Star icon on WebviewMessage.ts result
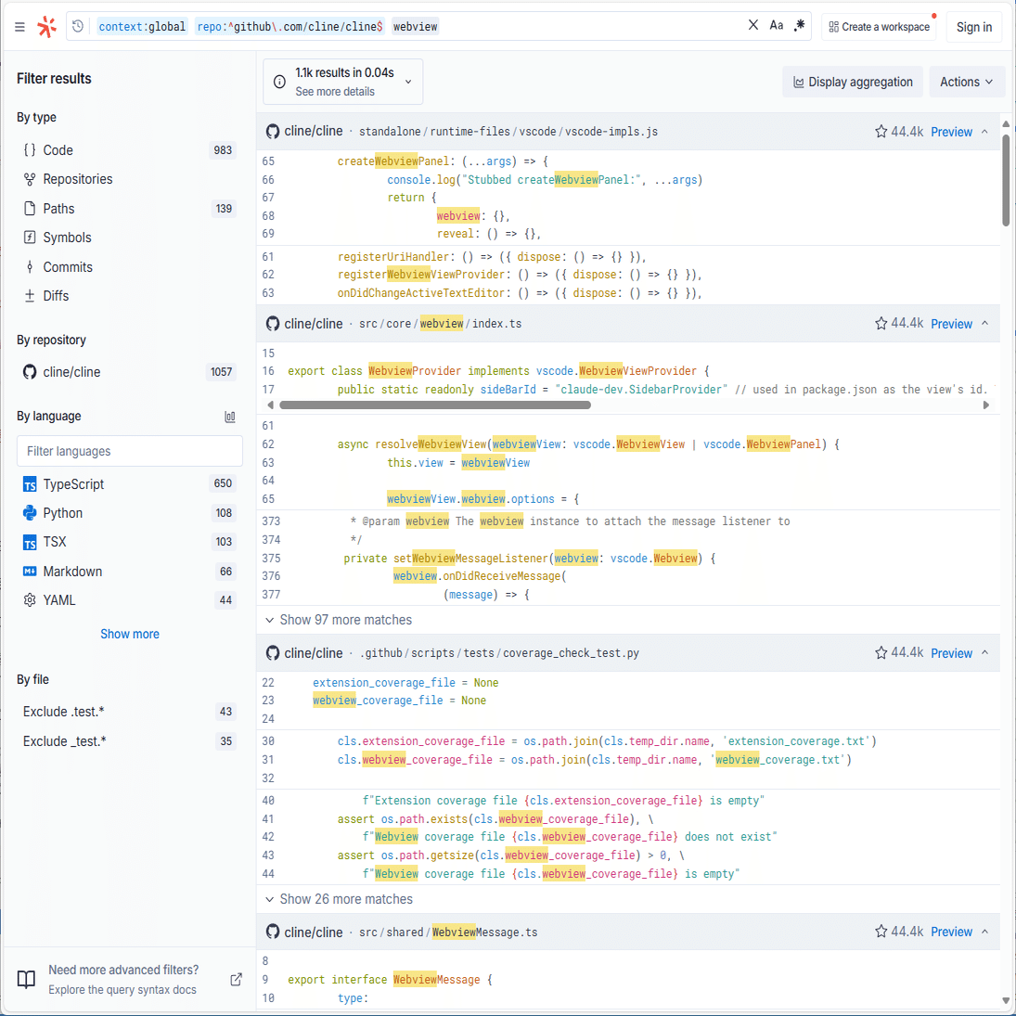The width and height of the screenshot is (1016, 1016). [x=881, y=932]
